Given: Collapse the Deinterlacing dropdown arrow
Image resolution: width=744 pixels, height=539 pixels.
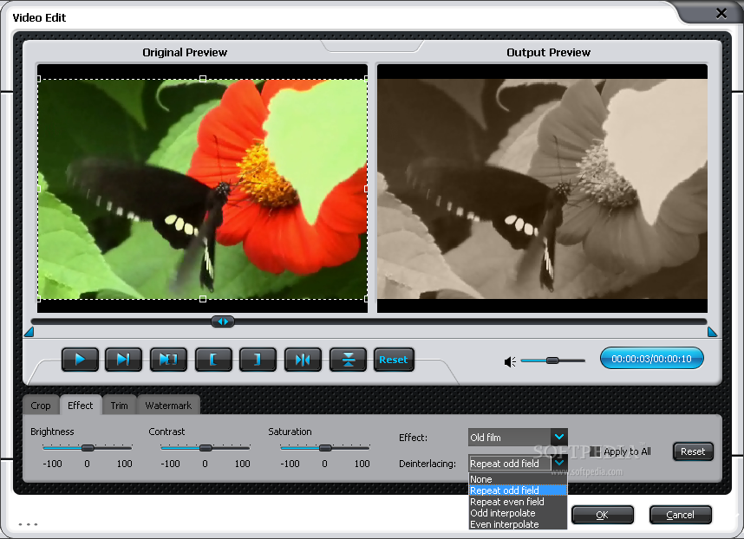Looking at the screenshot, I should pos(559,463).
